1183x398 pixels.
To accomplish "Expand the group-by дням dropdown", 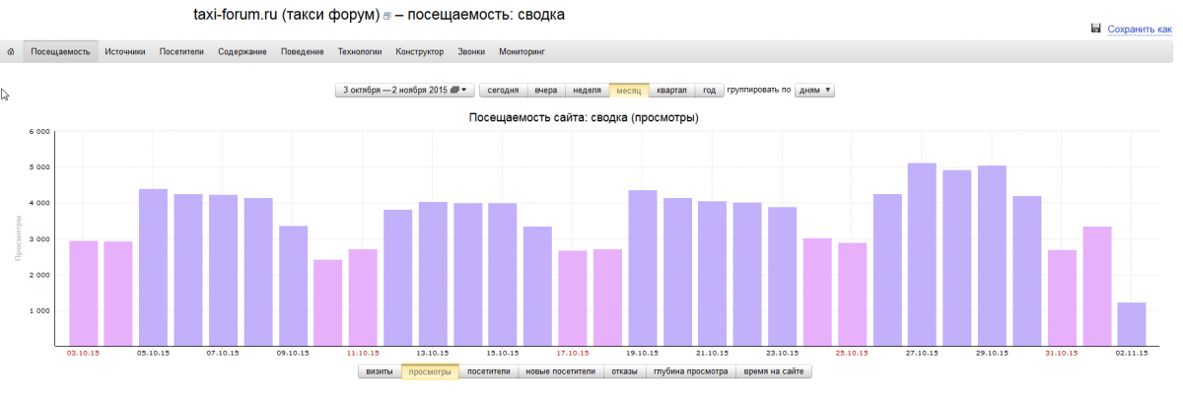I will coord(815,90).
